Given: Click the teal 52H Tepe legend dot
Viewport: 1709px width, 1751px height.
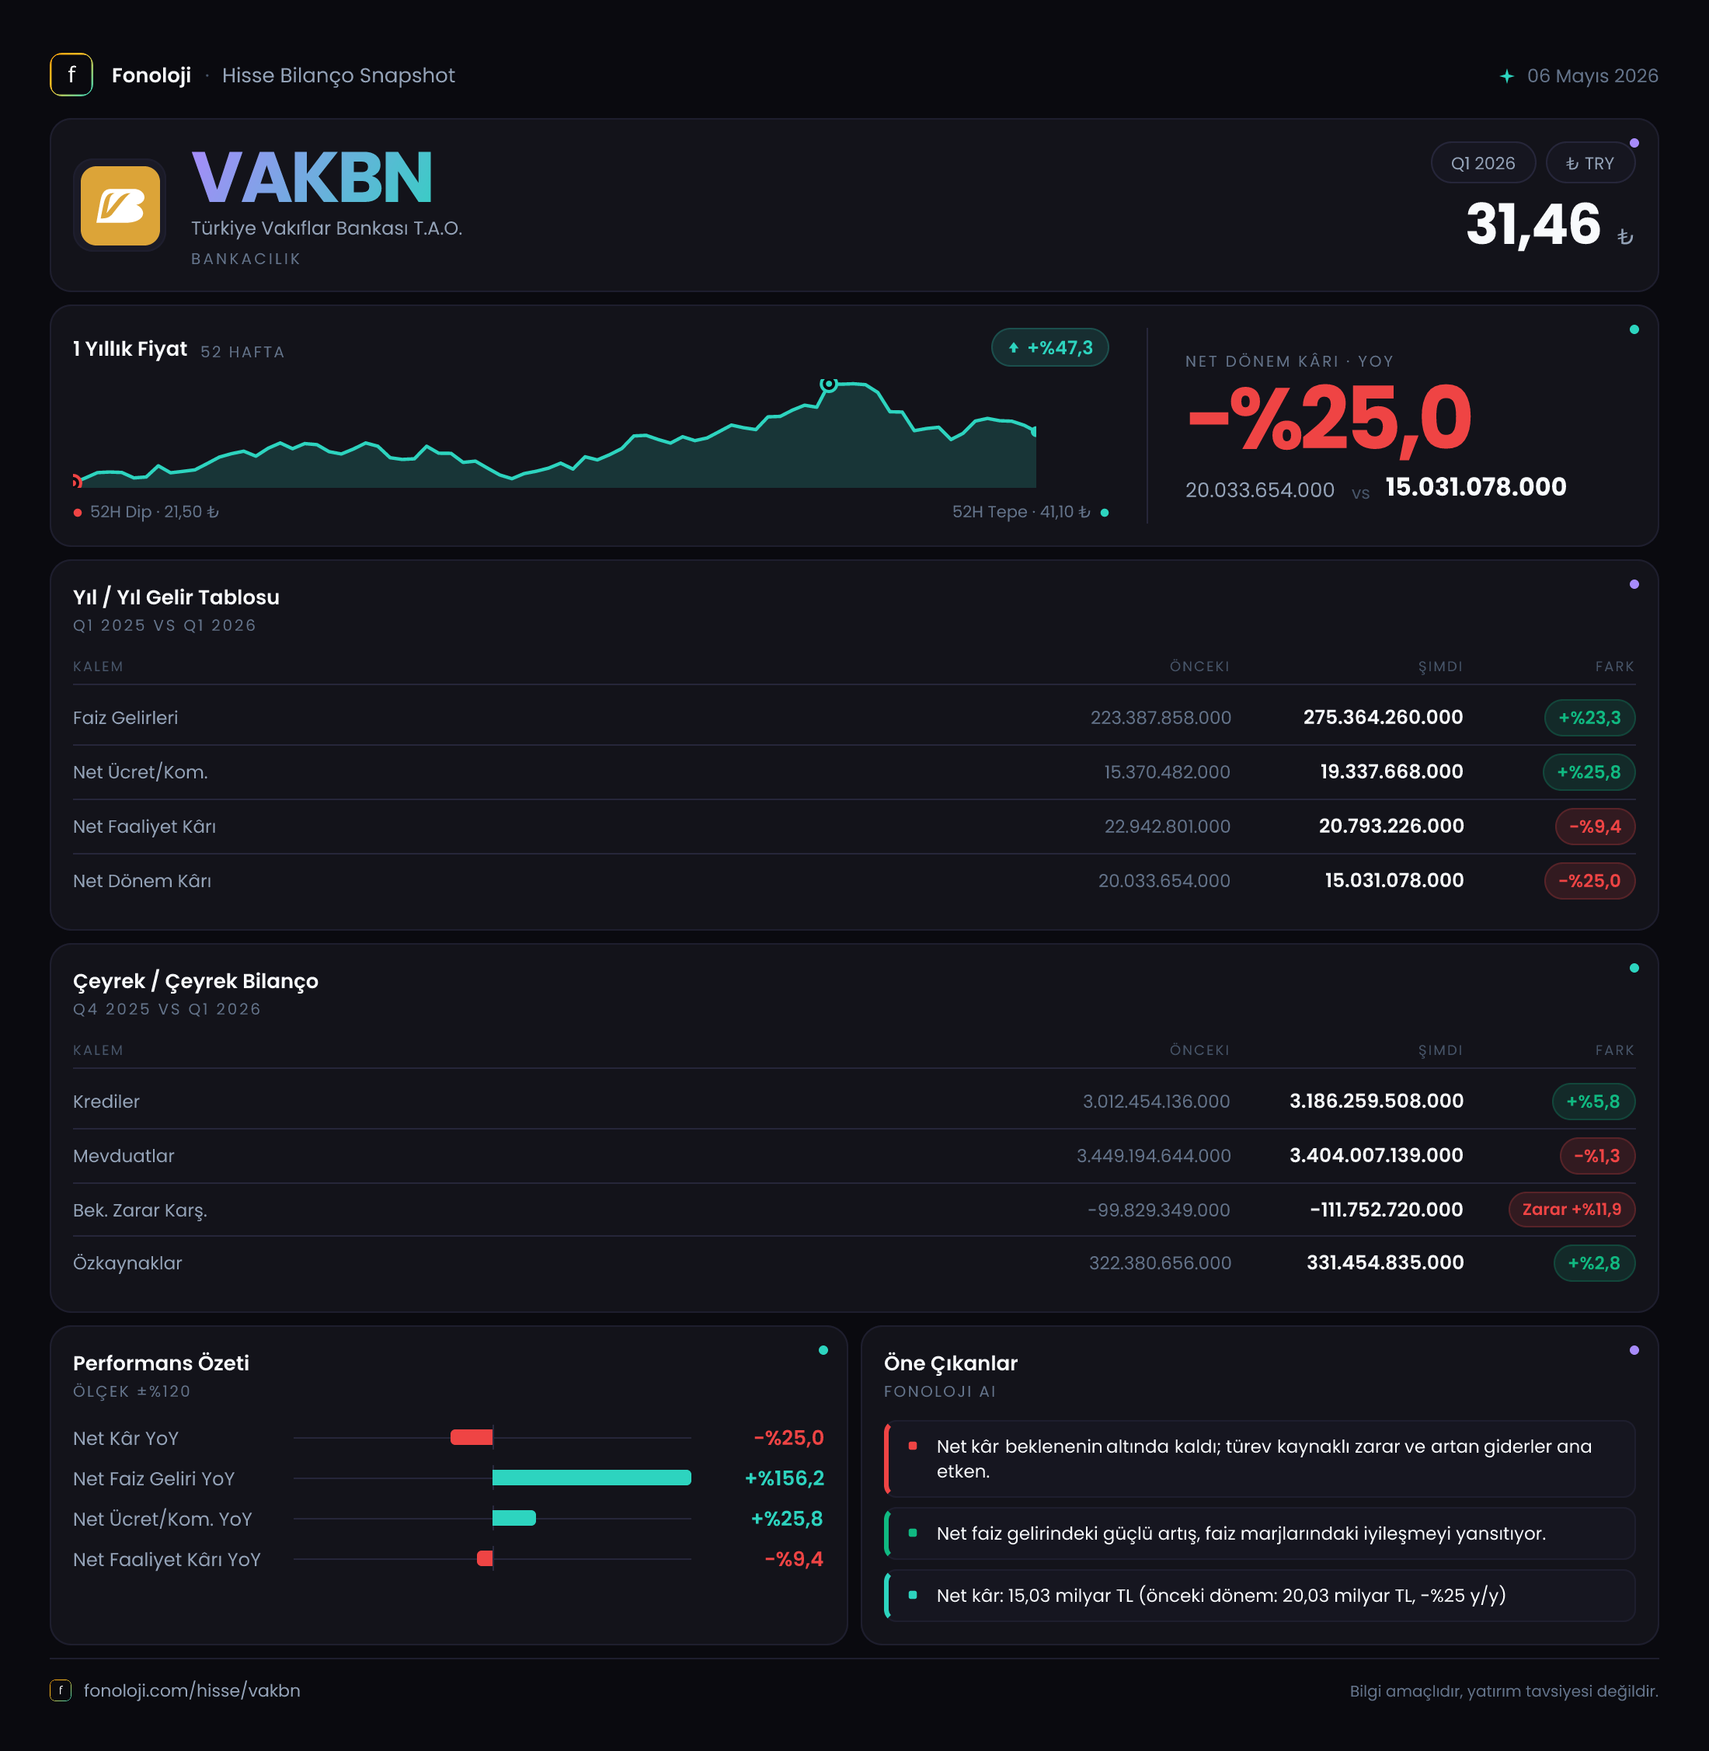Looking at the screenshot, I should (x=1104, y=513).
